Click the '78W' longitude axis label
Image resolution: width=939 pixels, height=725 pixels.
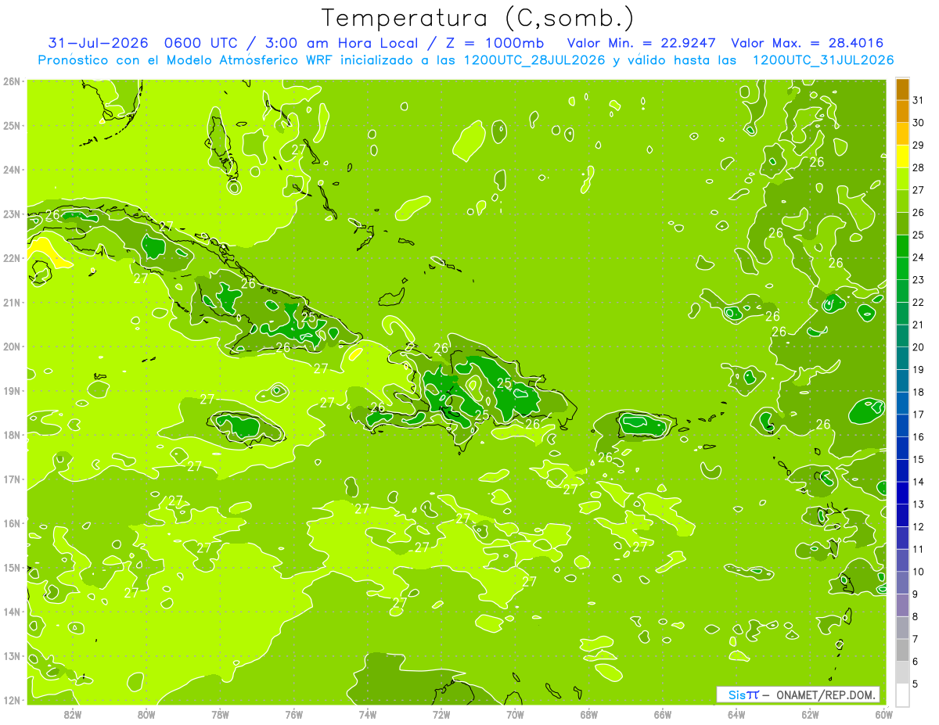pos(220,714)
